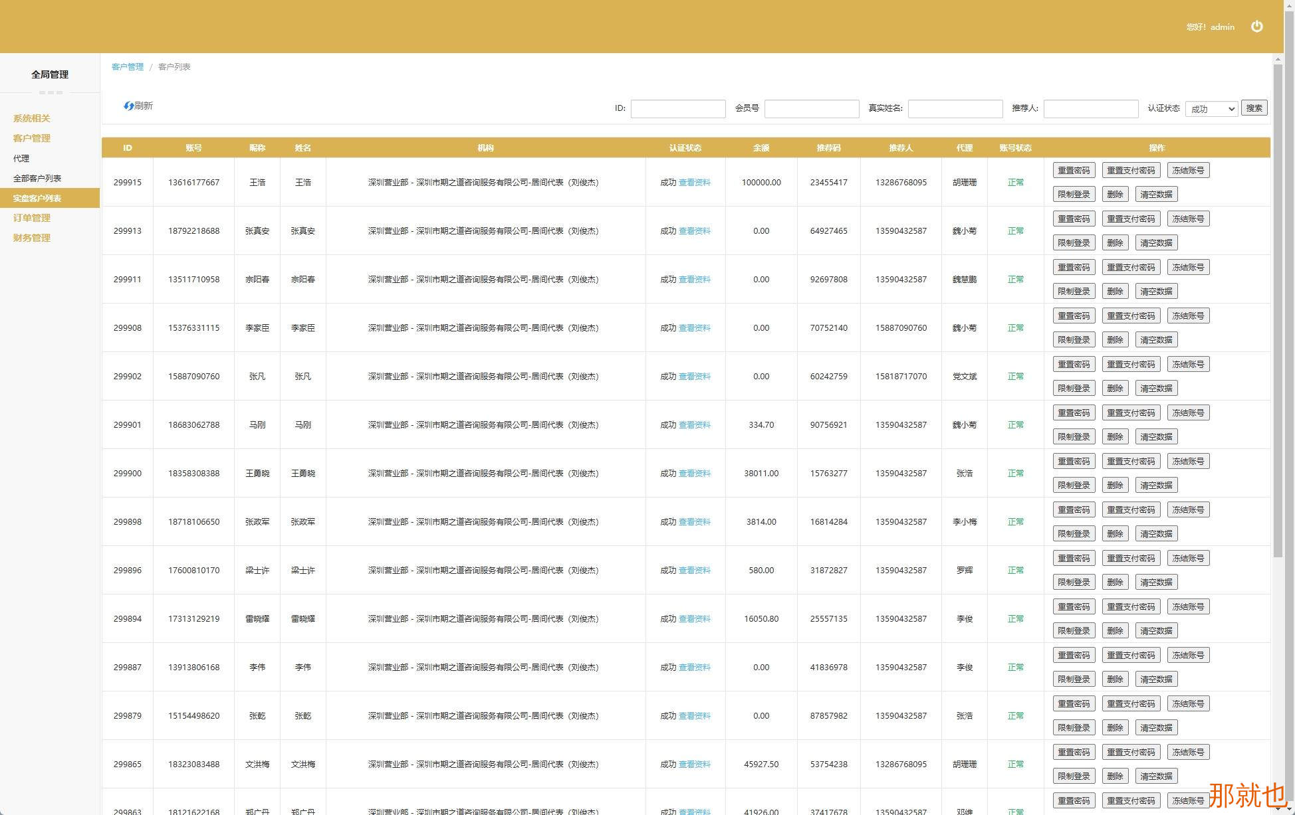Expand 系统相关 sidebar menu

point(31,118)
